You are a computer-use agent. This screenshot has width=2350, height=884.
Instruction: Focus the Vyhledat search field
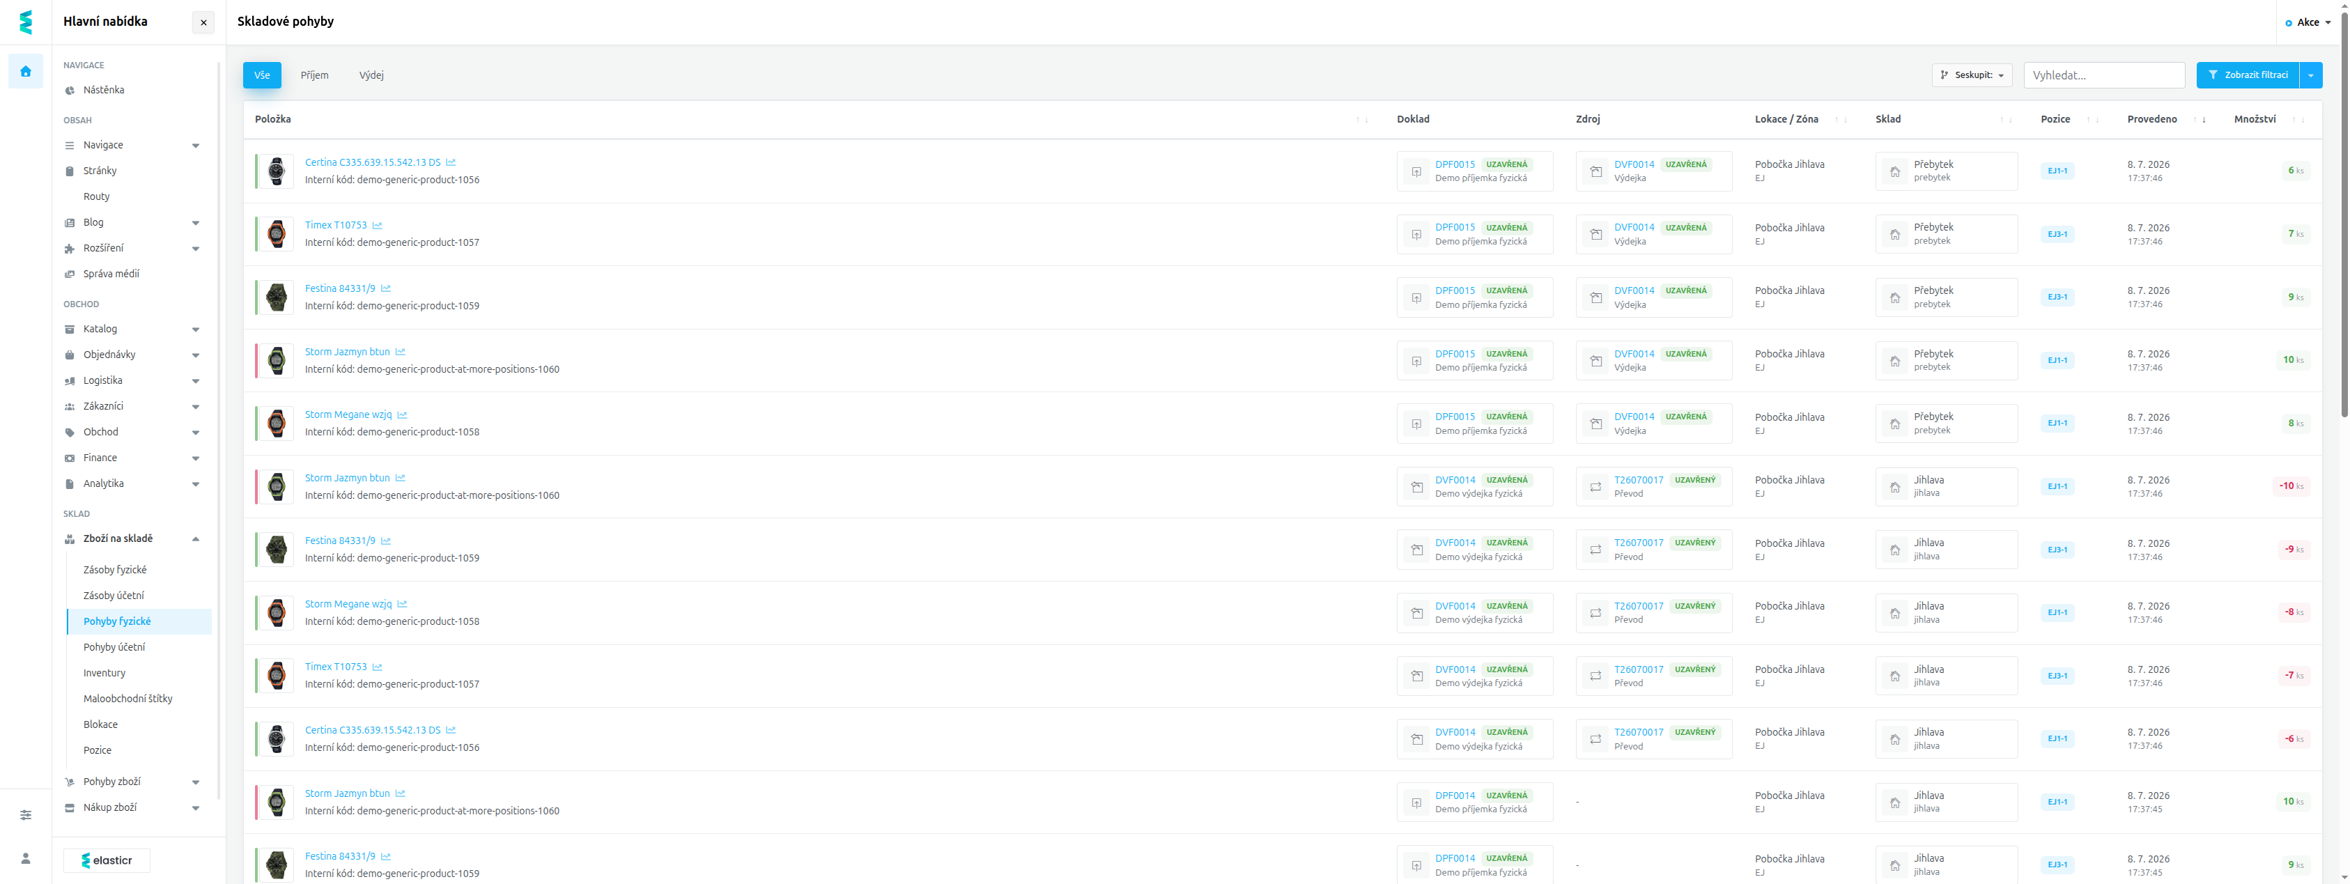coord(2103,75)
